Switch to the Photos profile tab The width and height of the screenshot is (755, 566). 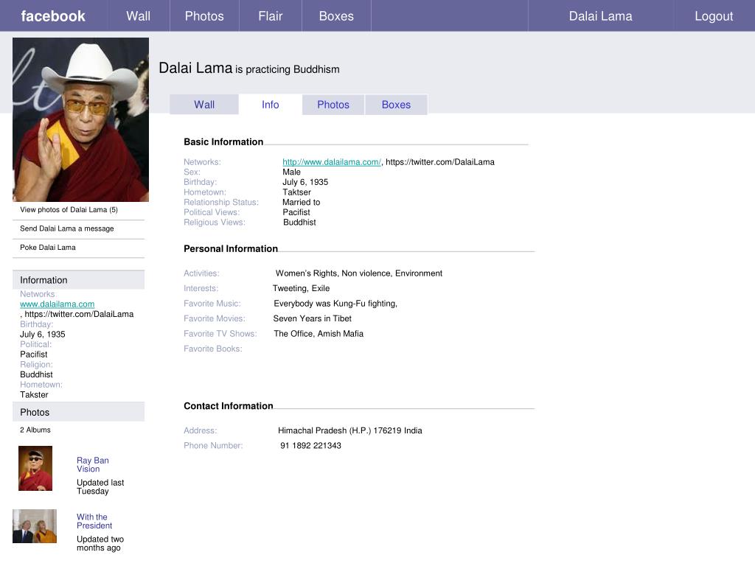(x=333, y=105)
